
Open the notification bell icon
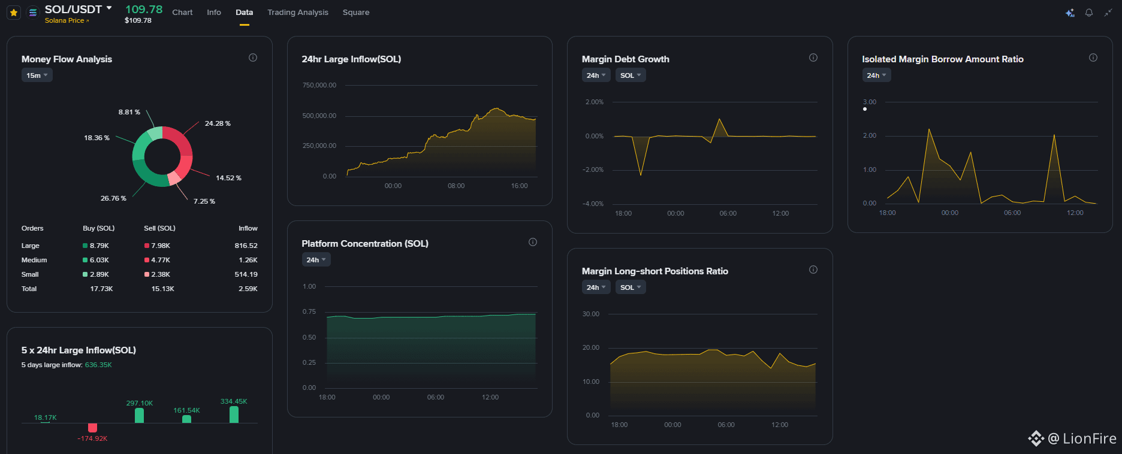(1089, 13)
